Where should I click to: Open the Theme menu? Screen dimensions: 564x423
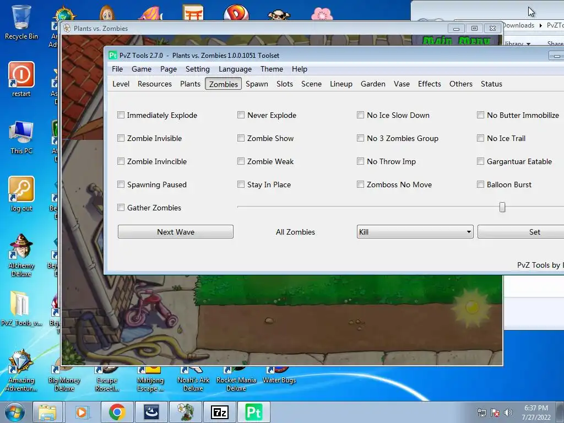pos(272,69)
